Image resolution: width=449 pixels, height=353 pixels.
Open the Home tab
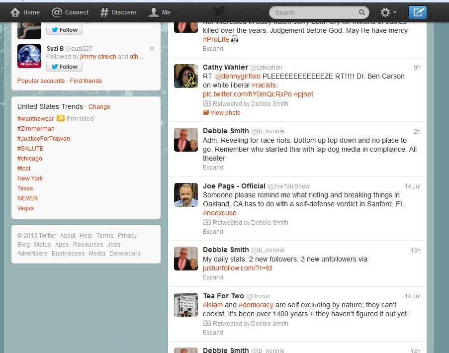pos(25,12)
